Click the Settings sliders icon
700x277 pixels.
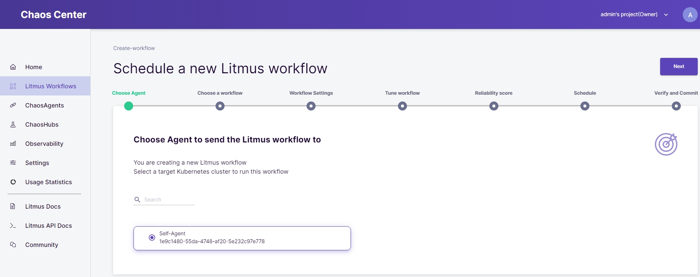click(x=13, y=163)
